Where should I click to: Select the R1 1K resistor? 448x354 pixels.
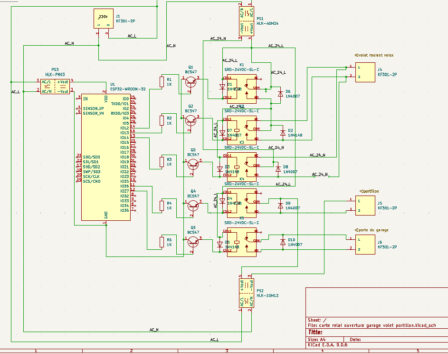coord(162,82)
